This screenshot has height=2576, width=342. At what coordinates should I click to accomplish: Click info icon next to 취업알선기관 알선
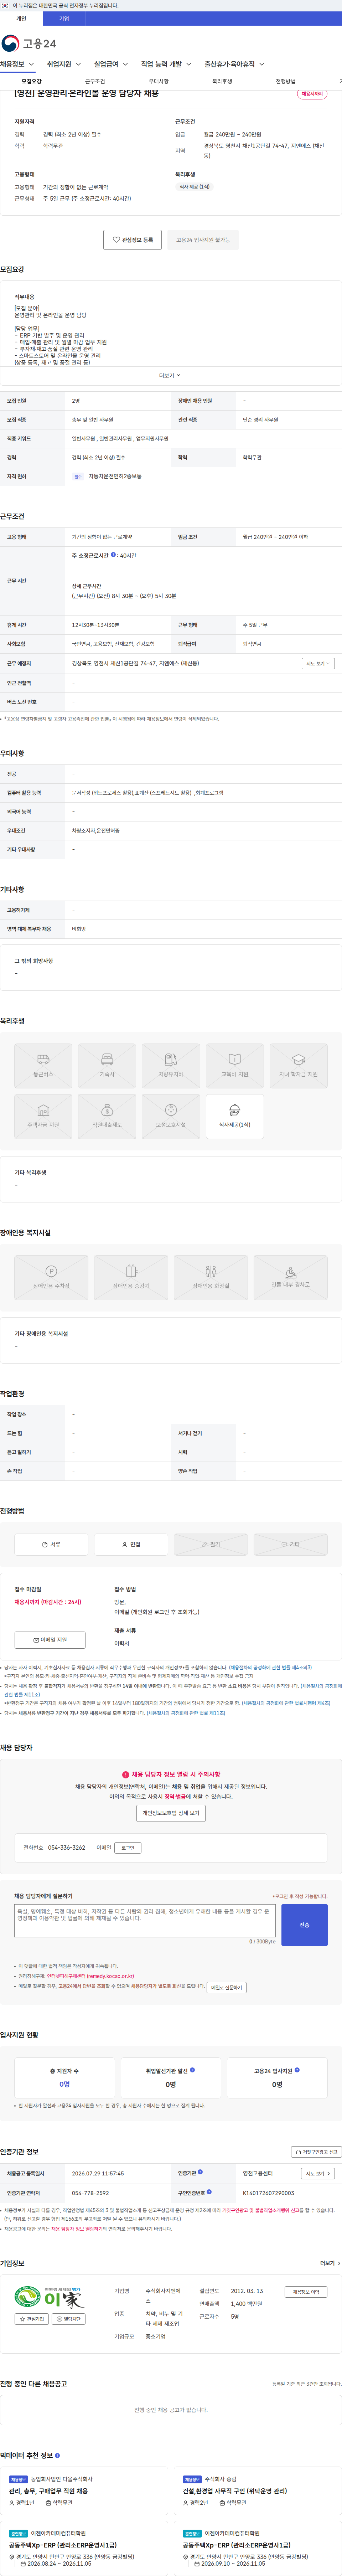pos(192,2070)
